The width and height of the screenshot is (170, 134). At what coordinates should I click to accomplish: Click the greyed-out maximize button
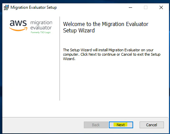(x=146, y=7)
